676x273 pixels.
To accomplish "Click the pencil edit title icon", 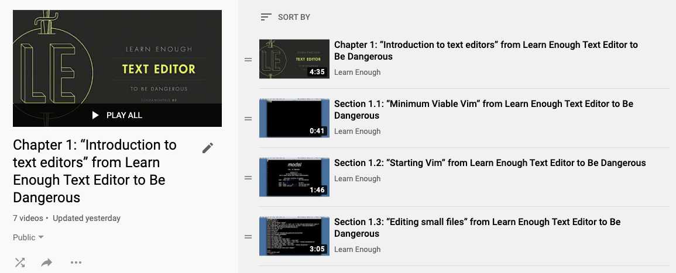I will point(207,148).
